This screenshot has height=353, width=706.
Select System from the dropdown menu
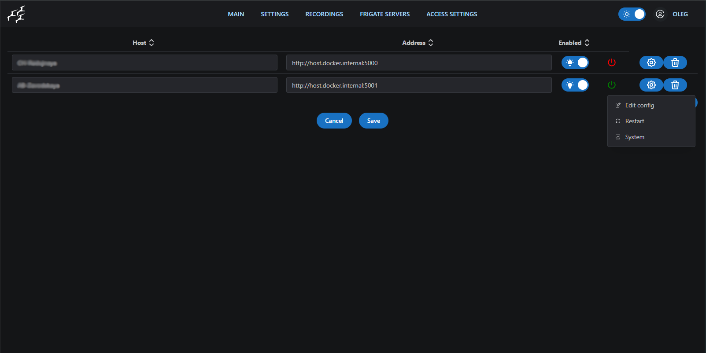pos(634,137)
